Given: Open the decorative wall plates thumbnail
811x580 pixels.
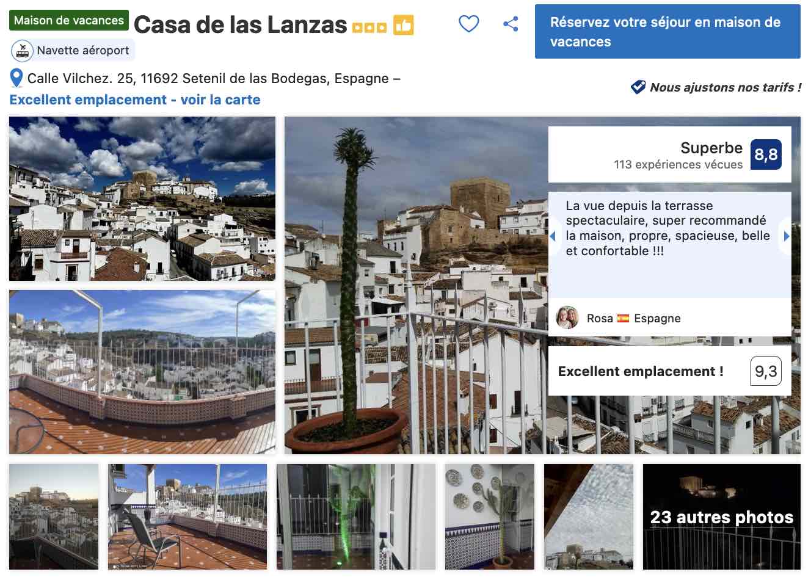Looking at the screenshot, I should click(x=489, y=517).
